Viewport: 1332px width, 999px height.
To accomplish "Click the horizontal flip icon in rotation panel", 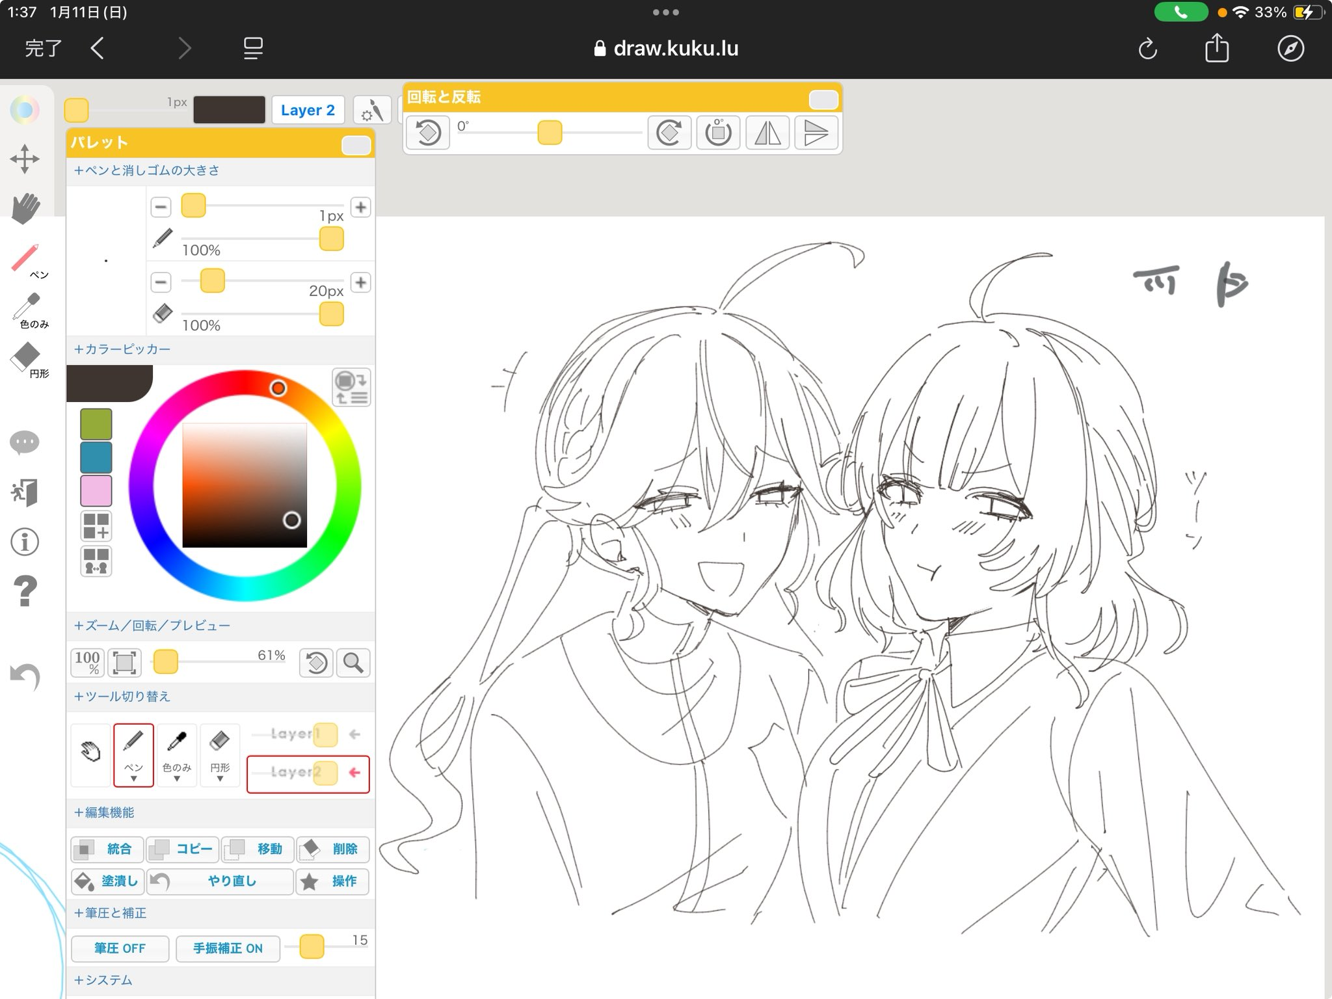I will (x=767, y=133).
